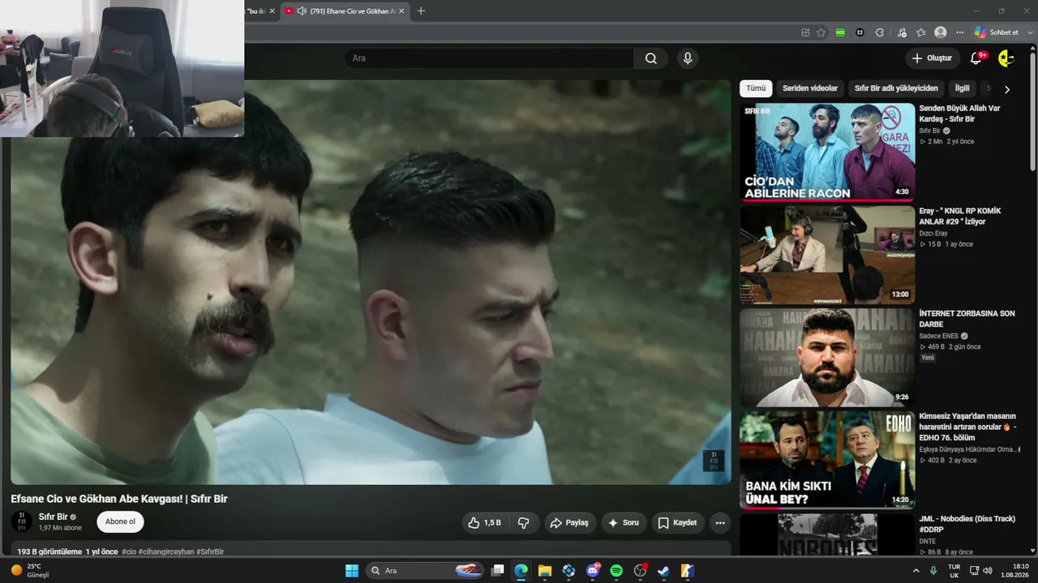Focus the YouTube Ara search field
Image resolution: width=1038 pixels, height=583 pixels.
tap(489, 58)
